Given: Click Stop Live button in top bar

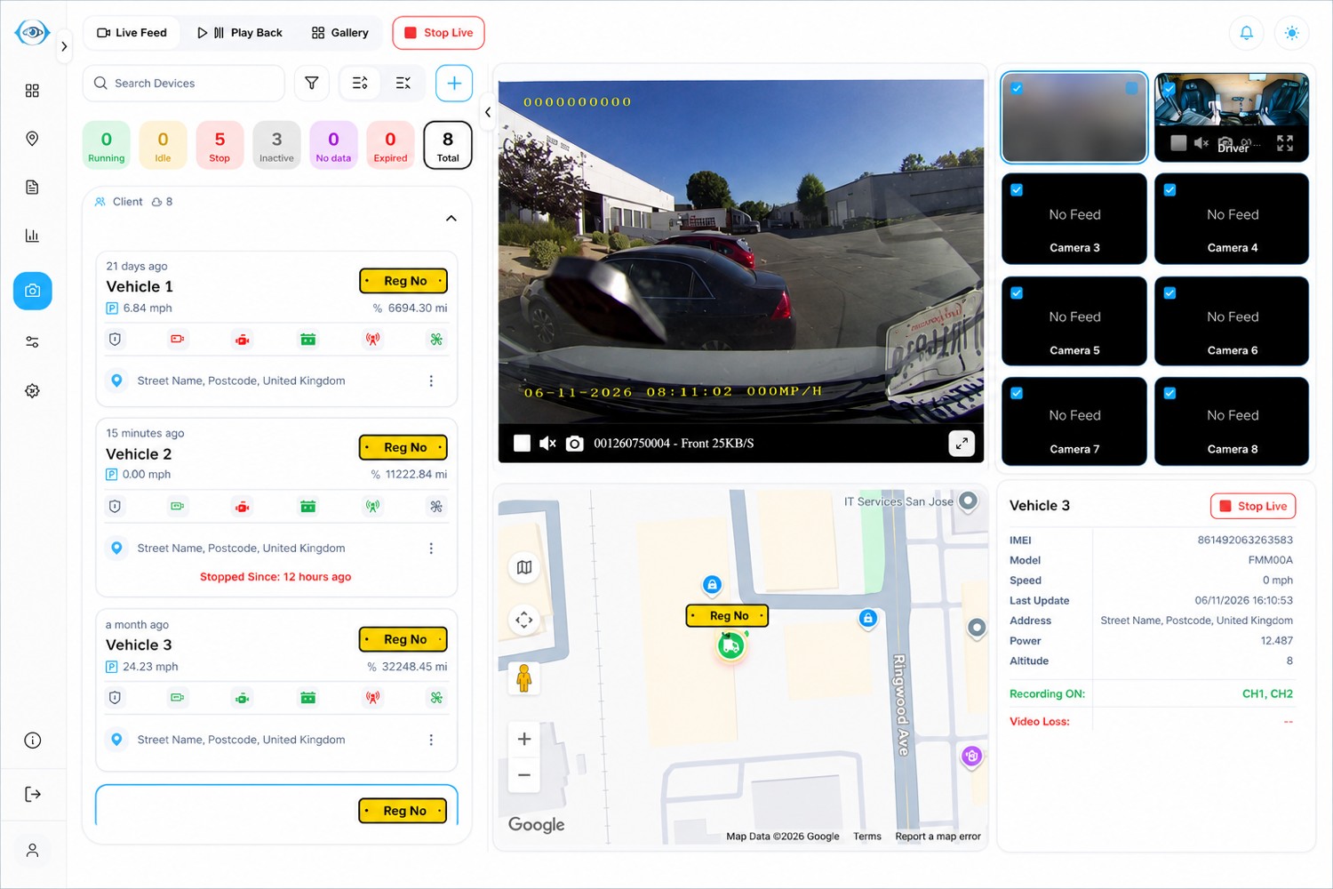Looking at the screenshot, I should point(438,33).
